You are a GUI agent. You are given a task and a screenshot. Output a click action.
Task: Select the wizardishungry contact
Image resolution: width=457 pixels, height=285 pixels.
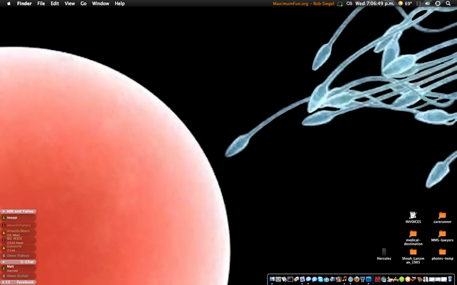[x=18, y=225]
